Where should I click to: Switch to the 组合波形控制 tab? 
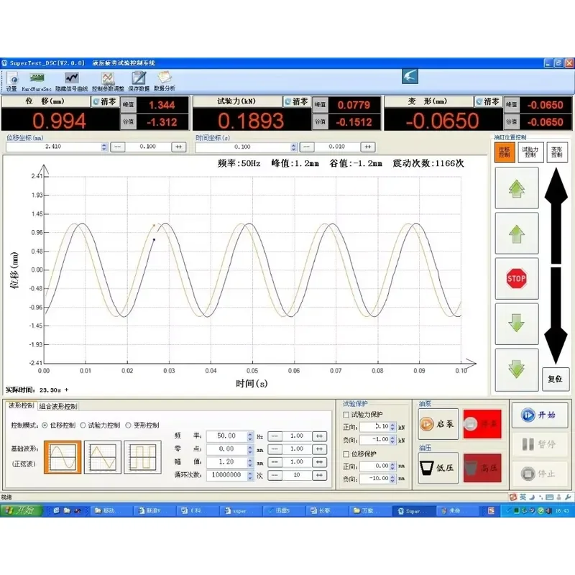point(58,406)
